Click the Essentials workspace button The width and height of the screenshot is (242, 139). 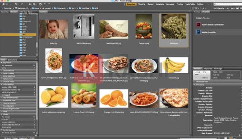coord(131,4)
